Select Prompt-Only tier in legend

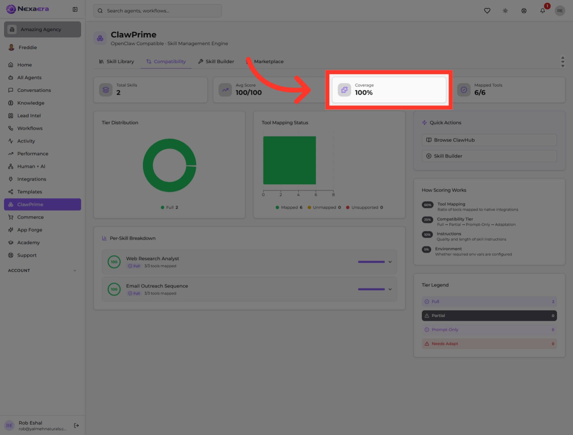coord(489,330)
